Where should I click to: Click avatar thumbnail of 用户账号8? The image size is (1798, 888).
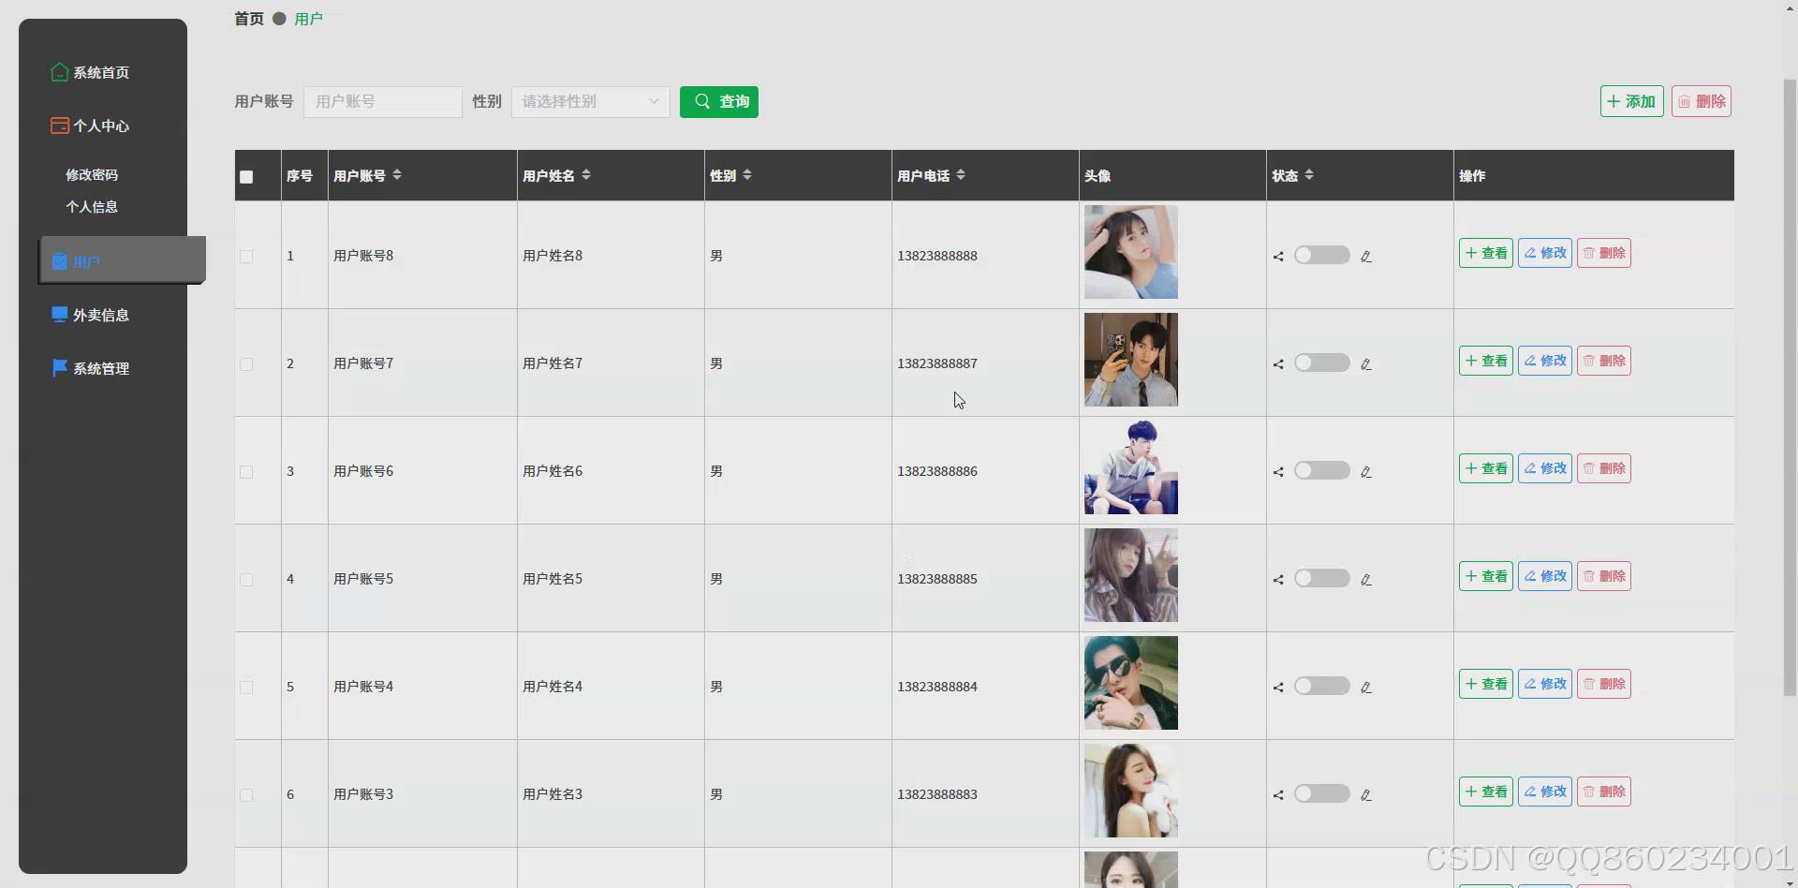tap(1130, 252)
